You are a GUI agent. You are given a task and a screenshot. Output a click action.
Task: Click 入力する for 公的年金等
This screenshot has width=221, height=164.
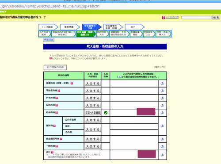pyautogui.click(x=93, y=120)
